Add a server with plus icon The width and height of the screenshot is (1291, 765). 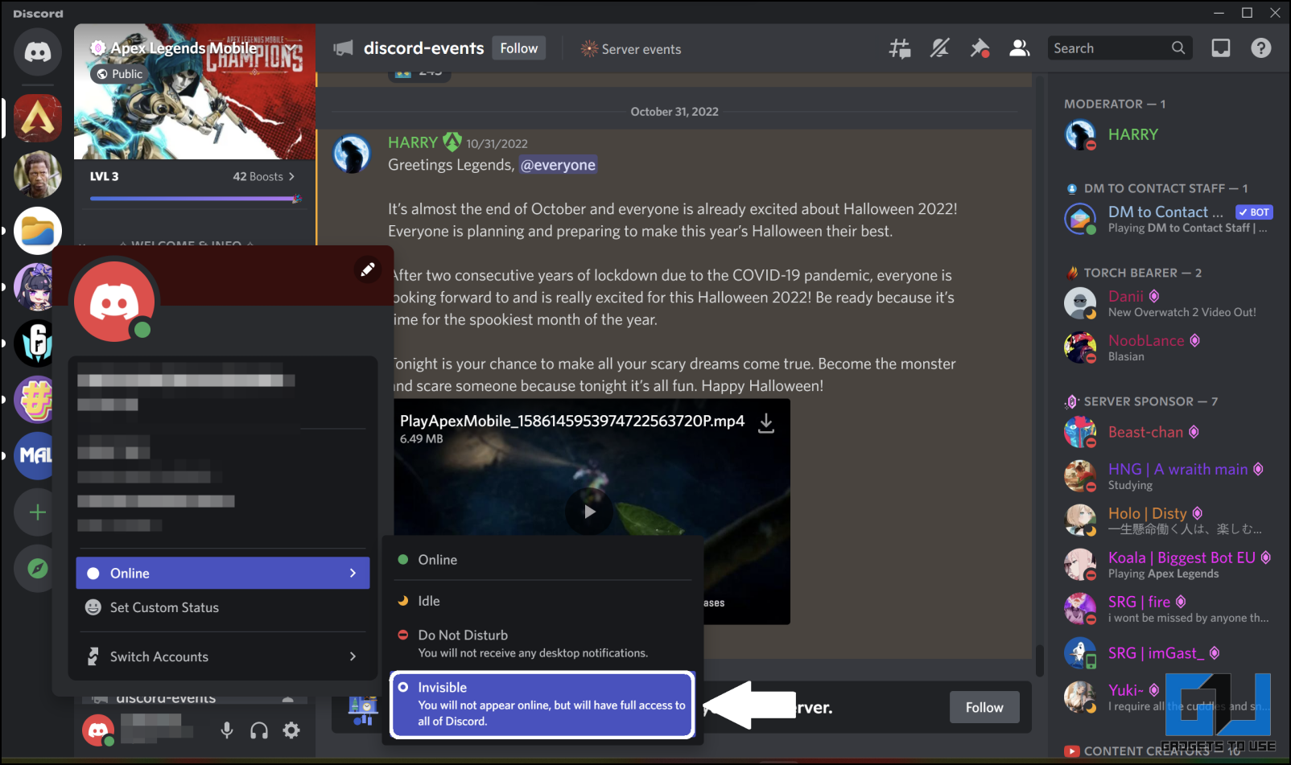[x=37, y=512]
